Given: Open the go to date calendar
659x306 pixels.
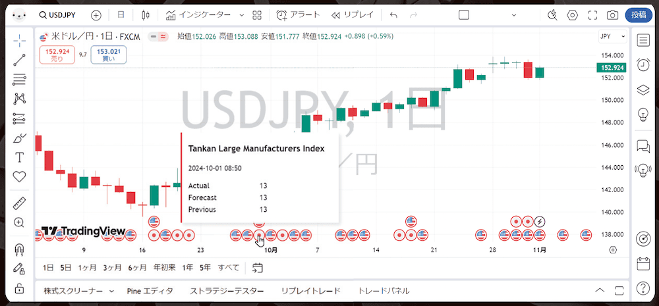Looking at the screenshot, I should point(258,268).
